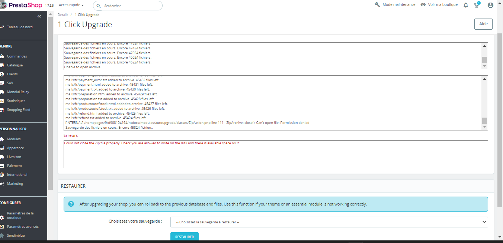Open the Mondial Relay menu
The width and height of the screenshot is (503, 243).
pos(18,92)
